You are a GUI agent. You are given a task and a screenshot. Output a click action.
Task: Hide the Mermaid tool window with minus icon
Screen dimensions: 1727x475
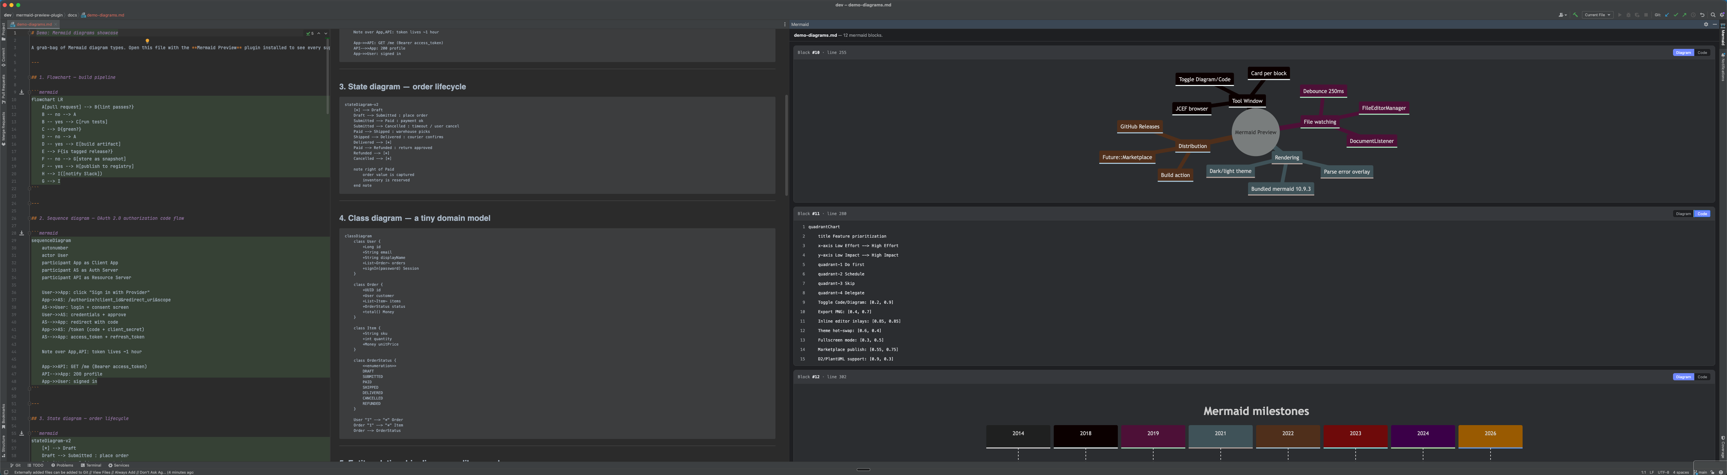1715,24
